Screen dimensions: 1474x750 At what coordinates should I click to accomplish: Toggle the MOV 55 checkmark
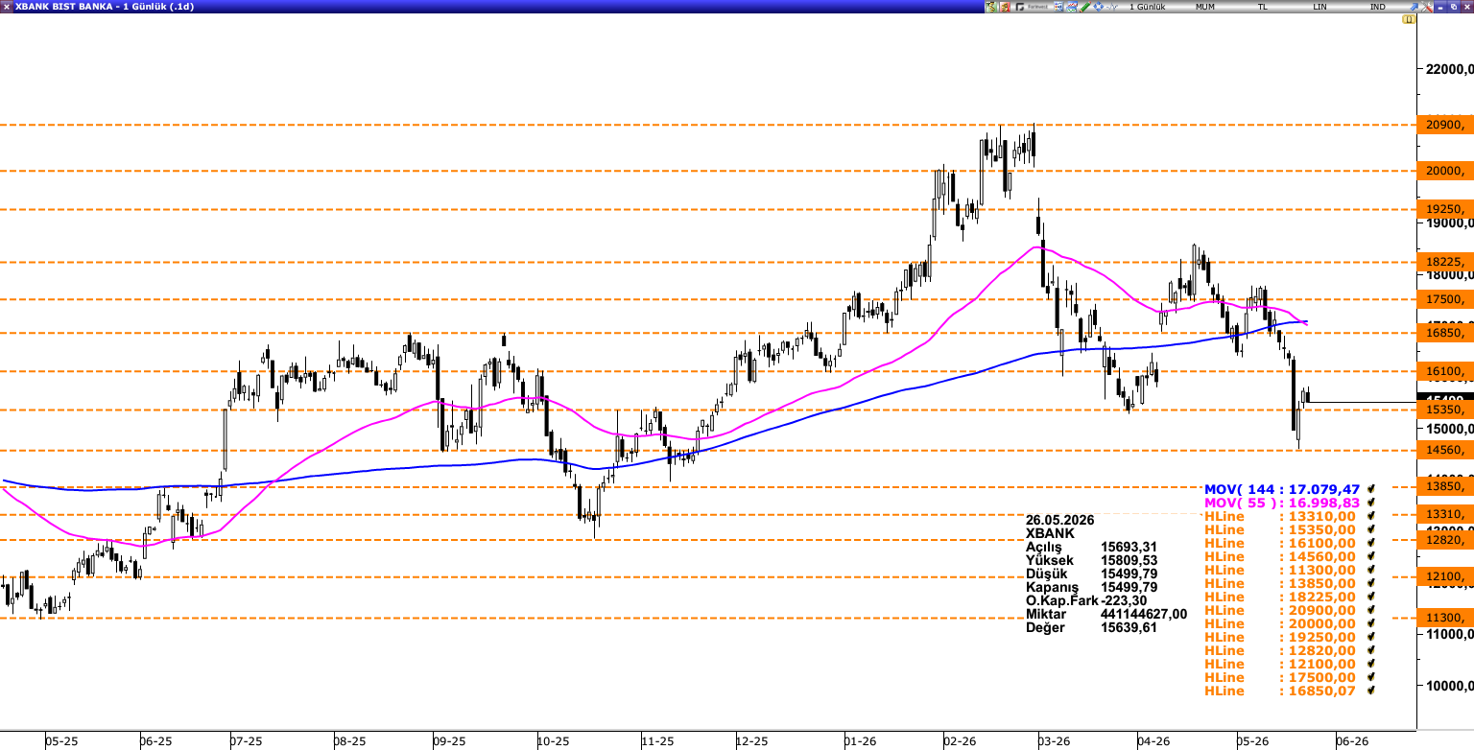(x=1371, y=503)
